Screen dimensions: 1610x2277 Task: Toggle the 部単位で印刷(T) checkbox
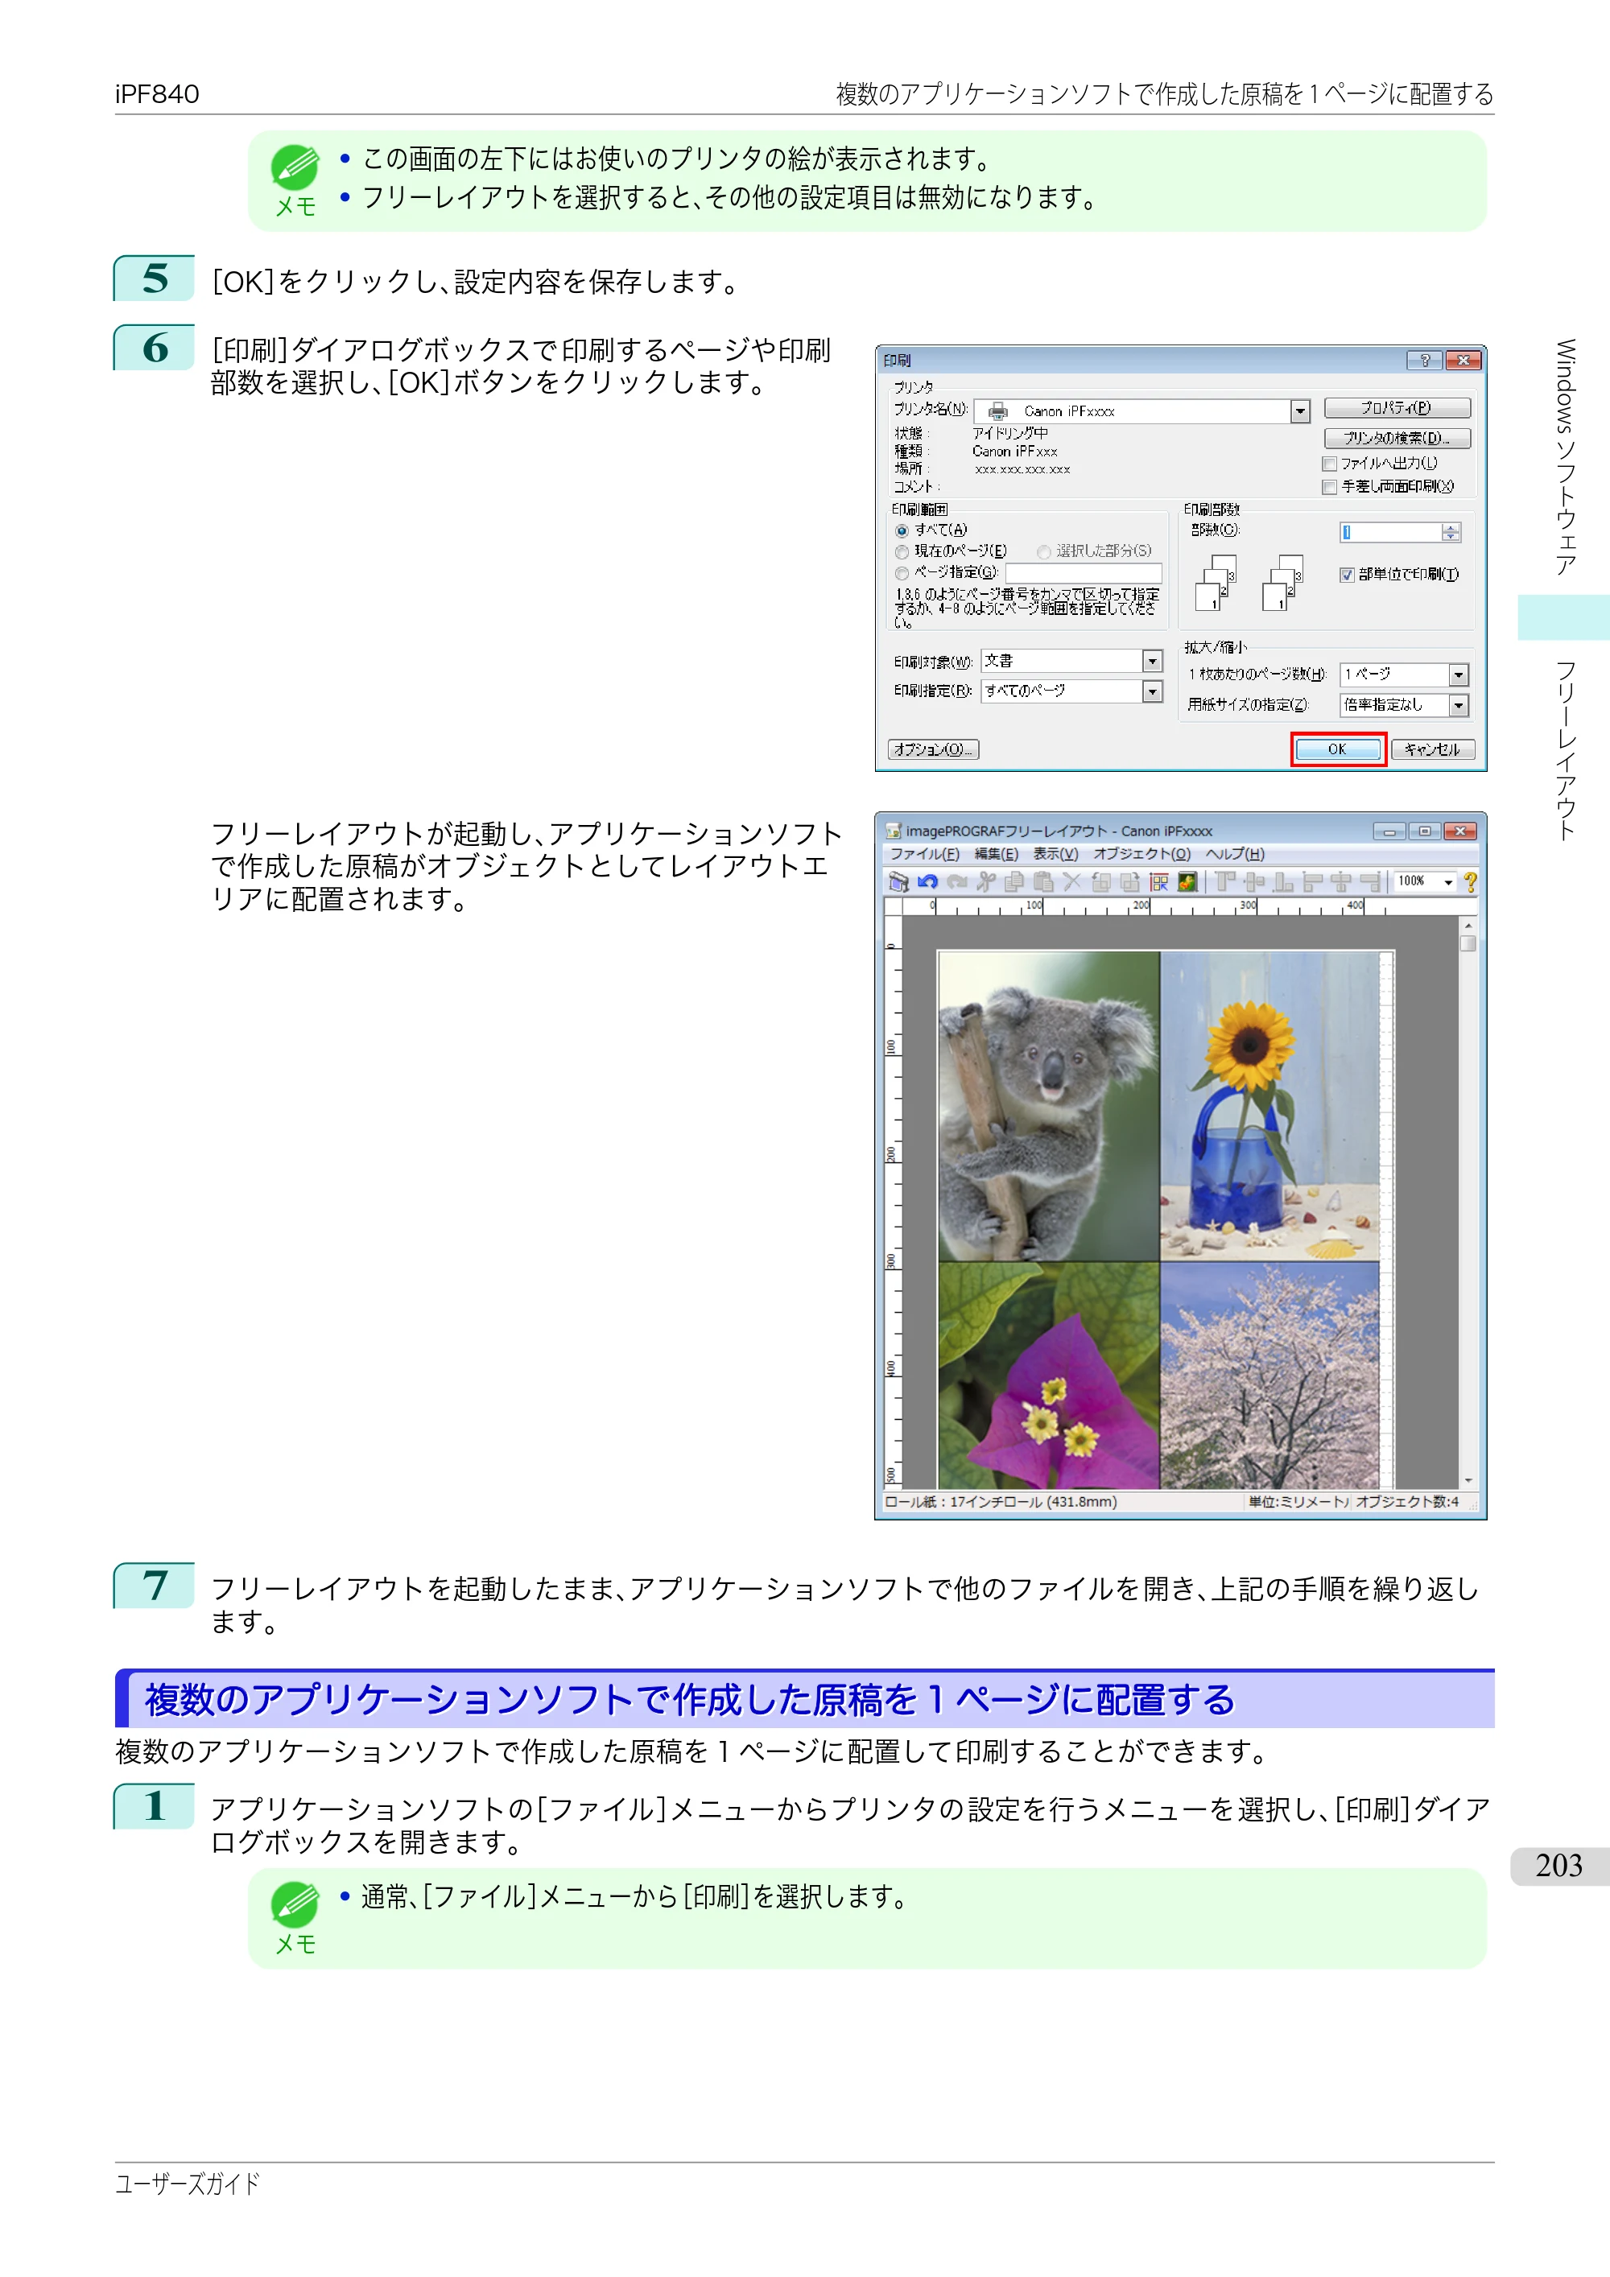point(1346,574)
